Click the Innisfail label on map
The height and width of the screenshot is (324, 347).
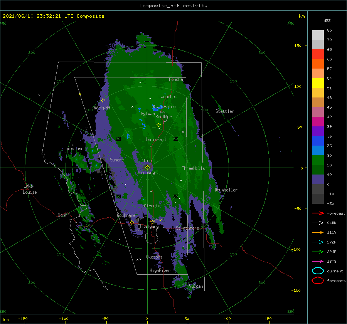(156, 139)
